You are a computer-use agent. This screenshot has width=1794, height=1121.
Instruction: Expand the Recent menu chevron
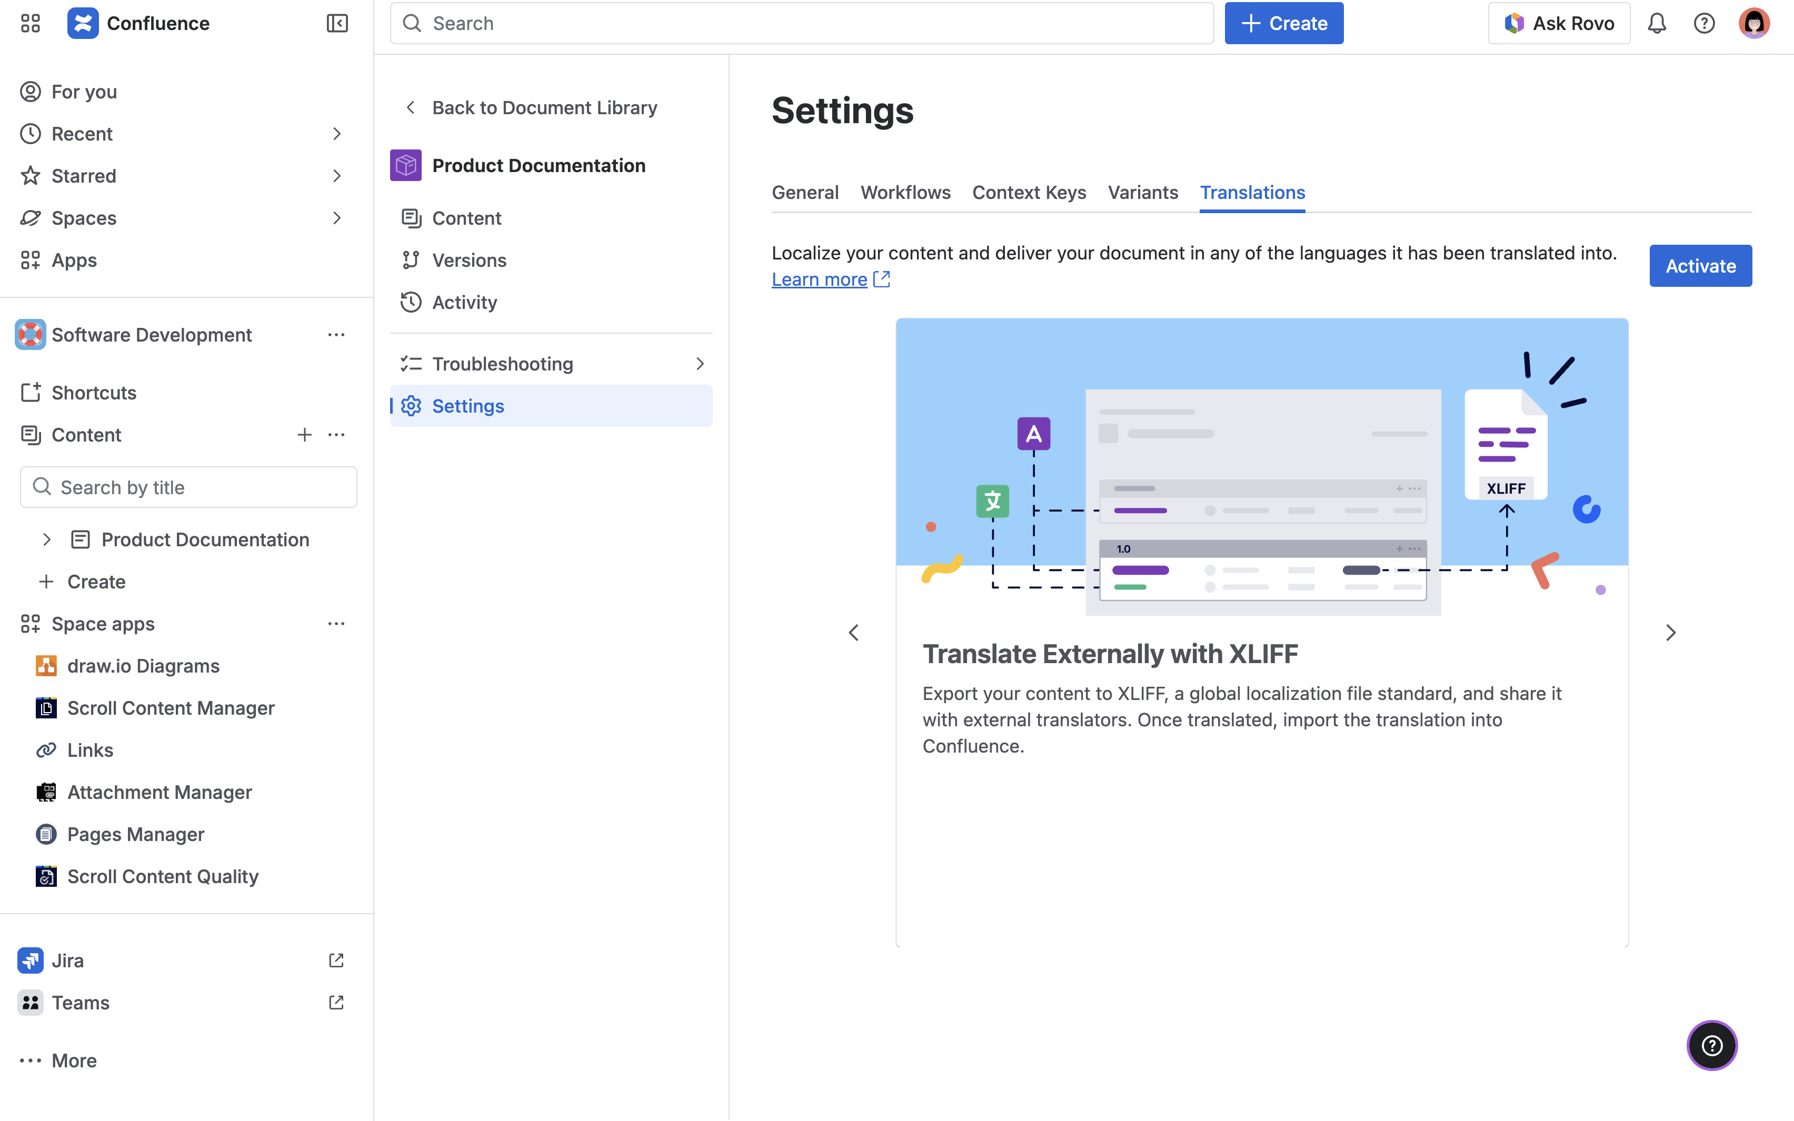(336, 134)
